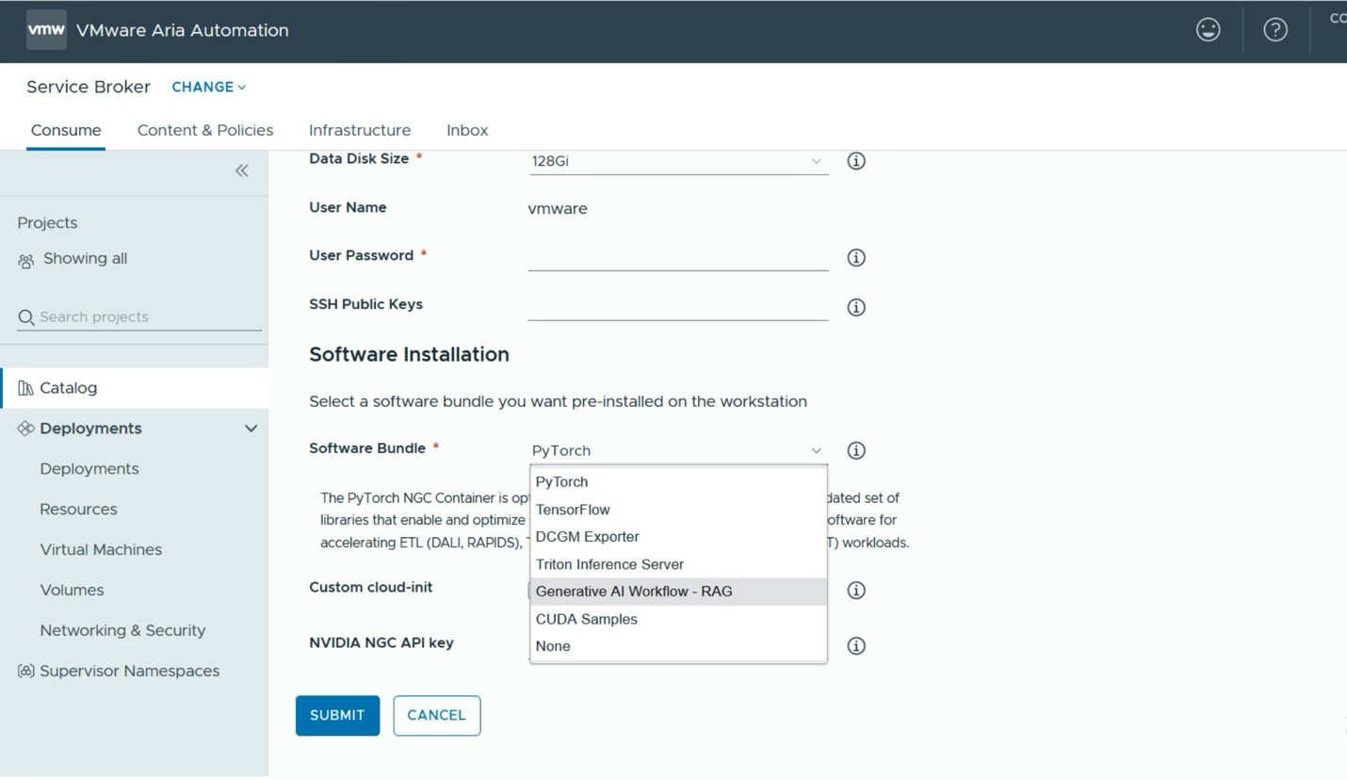Click the search projects magnifier icon
1347x780 pixels.
(26, 317)
